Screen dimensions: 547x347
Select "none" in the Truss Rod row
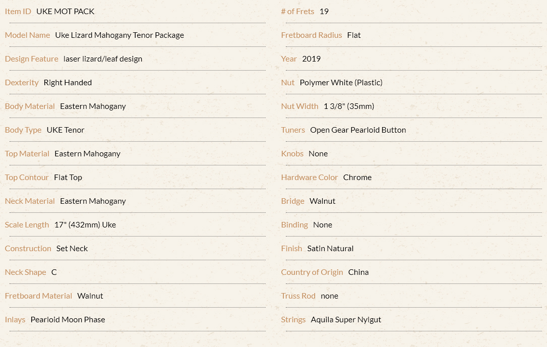pyautogui.click(x=329, y=297)
